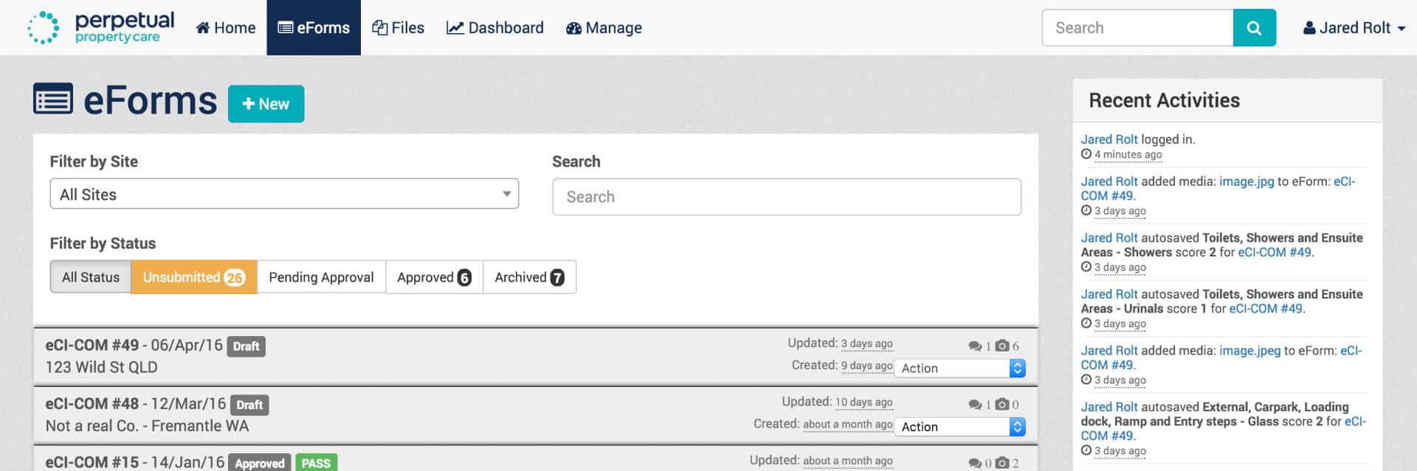The height and width of the screenshot is (471, 1417).
Task: Open the Files section
Action: click(x=398, y=28)
